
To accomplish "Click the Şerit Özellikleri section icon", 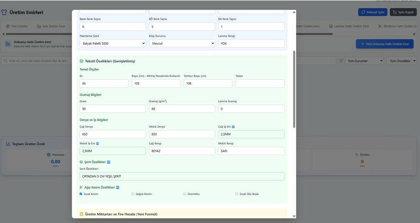I will coord(82,162).
